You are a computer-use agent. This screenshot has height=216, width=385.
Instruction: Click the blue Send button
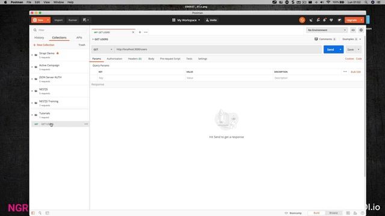pyautogui.click(x=330, y=49)
